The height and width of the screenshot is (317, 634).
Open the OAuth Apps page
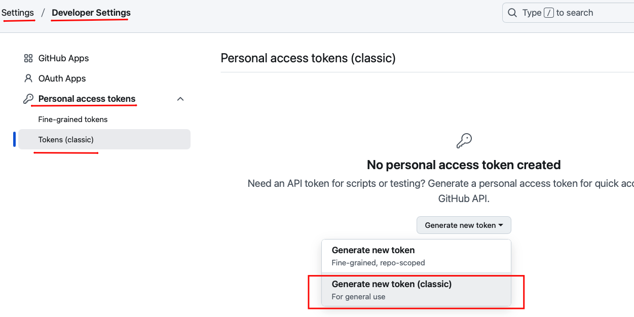coord(62,78)
